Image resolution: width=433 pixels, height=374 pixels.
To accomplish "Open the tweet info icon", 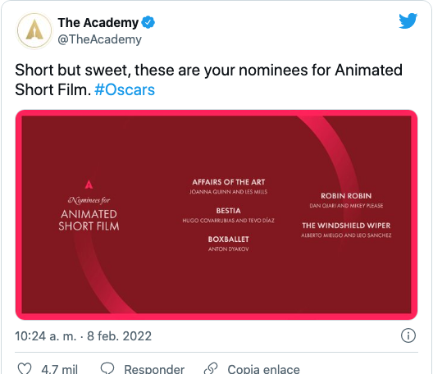I will 408,335.
